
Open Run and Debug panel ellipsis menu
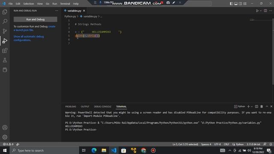click(57, 11)
